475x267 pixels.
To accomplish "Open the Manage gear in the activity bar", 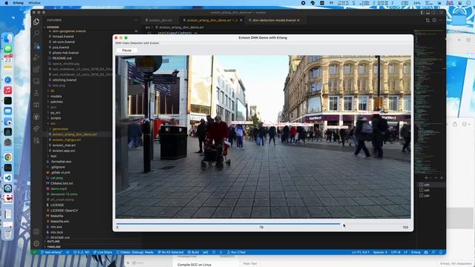I will pyautogui.click(x=36, y=243).
